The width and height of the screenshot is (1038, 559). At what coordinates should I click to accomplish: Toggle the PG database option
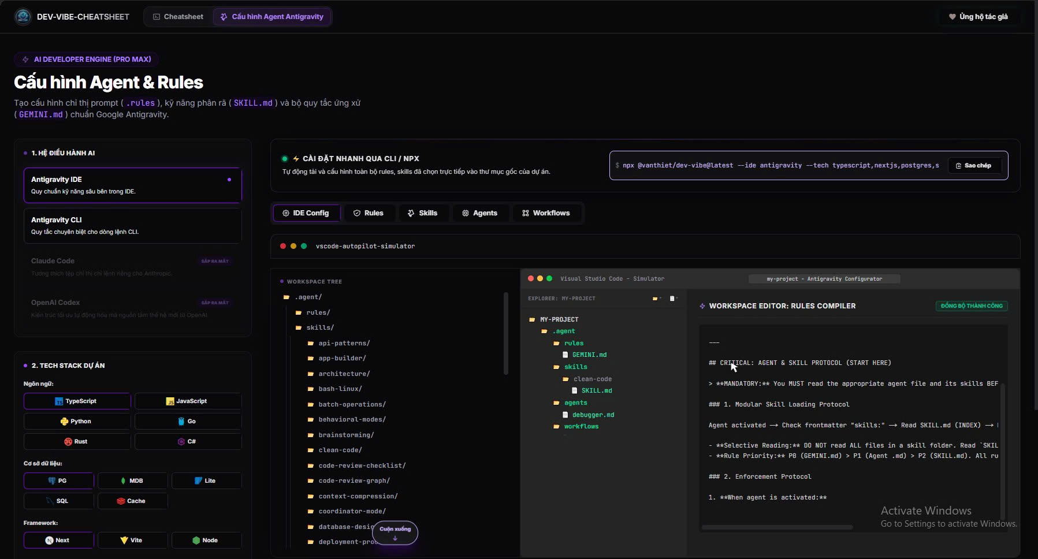pos(58,481)
